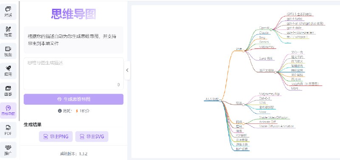The width and height of the screenshot is (340, 160).
Task: Collapse the root node circle
Action: point(220,100)
